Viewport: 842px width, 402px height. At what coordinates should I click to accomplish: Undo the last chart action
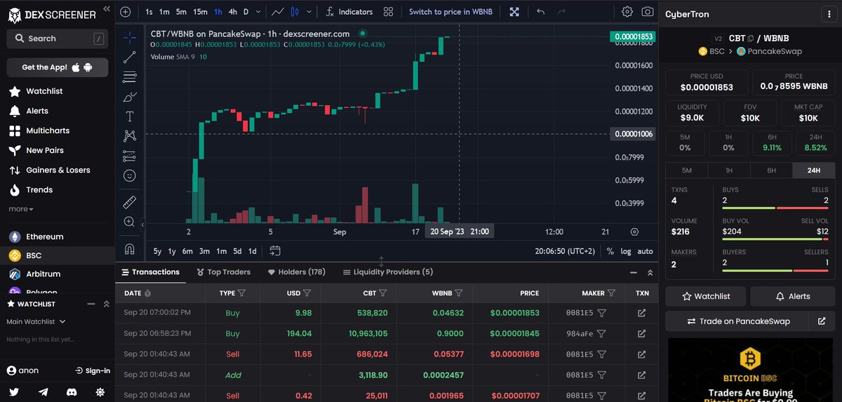[x=540, y=12]
